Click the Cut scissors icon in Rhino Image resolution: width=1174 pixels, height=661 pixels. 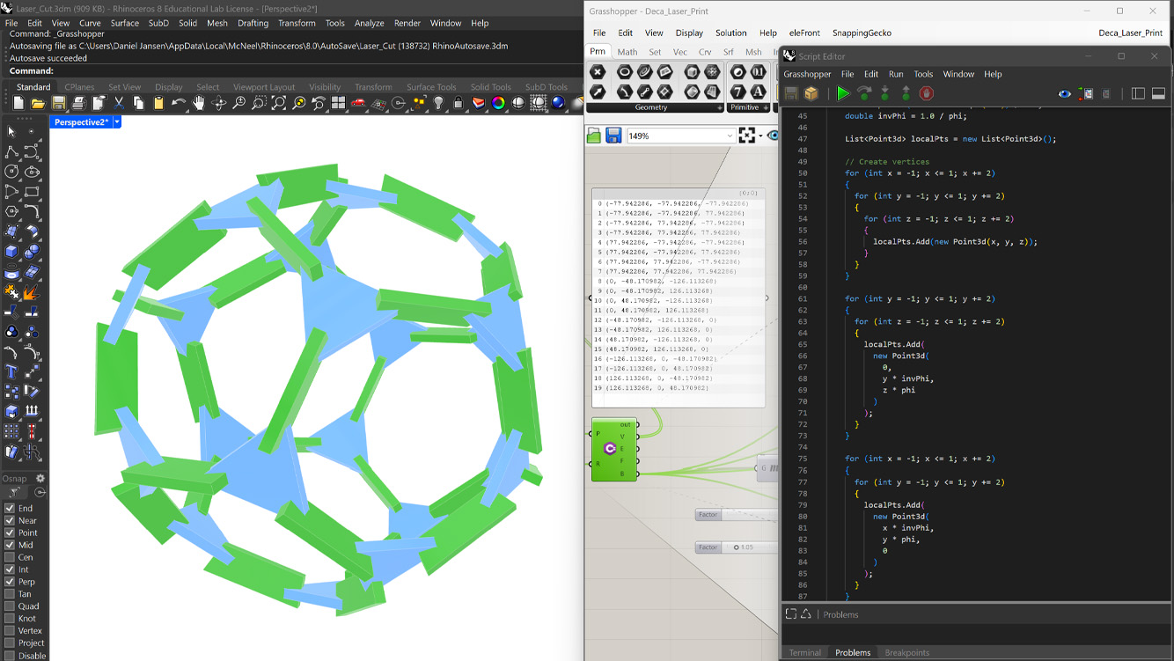(118, 103)
